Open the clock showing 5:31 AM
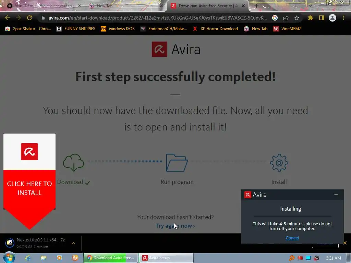Screen dimensions: 351x263 pyautogui.click(x=334, y=258)
